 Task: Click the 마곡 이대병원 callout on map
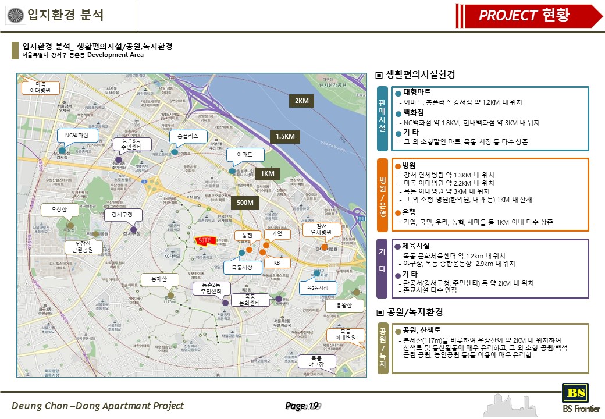point(41,87)
